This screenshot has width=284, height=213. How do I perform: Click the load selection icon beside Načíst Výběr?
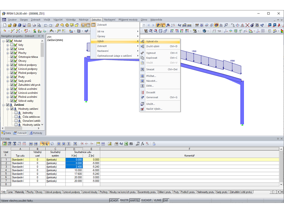[142, 109]
